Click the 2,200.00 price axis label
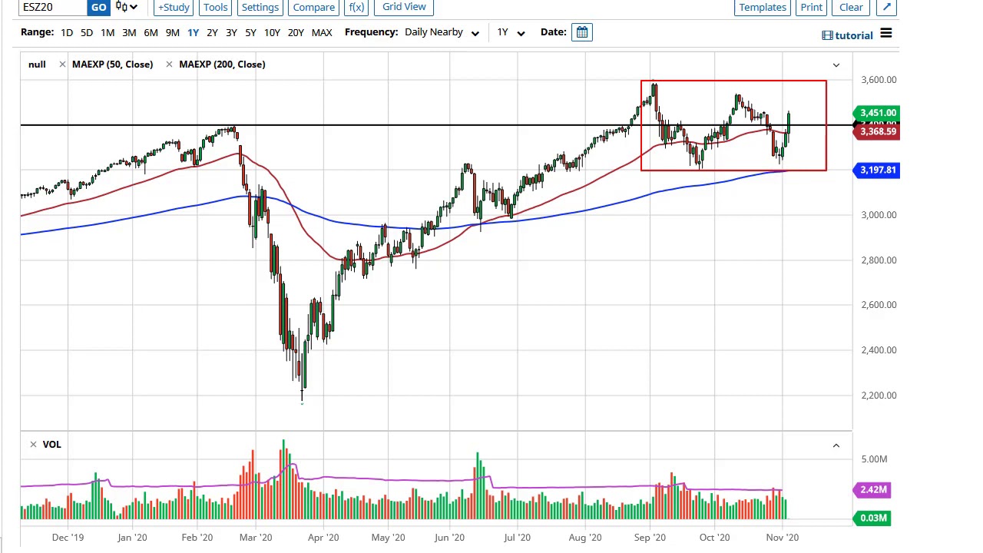Image resolution: width=983 pixels, height=553 pixels. 879,396
